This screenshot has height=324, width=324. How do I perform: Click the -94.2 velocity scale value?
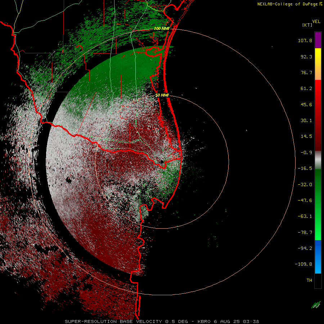305,248
